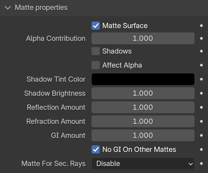Open Matte For Sec. Rays dropdown
Image resolution: width=208 pixels, height=173 pixels.
coord(143,164)
